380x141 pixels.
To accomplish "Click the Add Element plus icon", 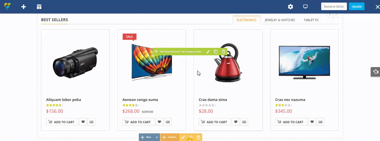I will pyautogui.click(x=23, y=7).
